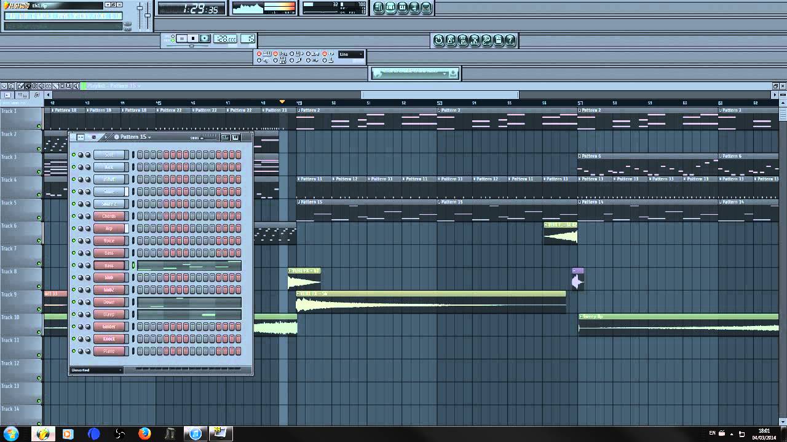Click the one-click recording key icon
Screen dimensions: 787x442
coord(486,41)
